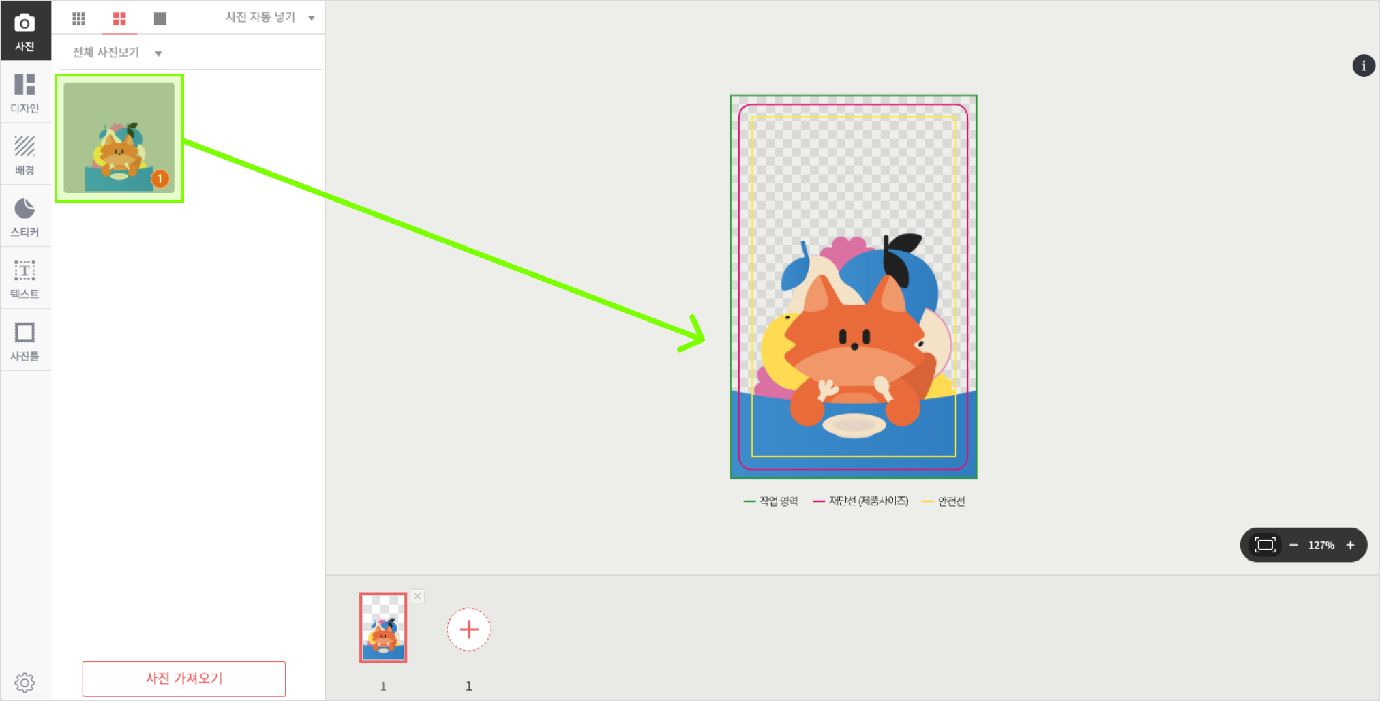The height and width of the screenshot is (701, 1380).
Task: Open the 배경 (Background) panel
Action: click(x=25, y=155)
